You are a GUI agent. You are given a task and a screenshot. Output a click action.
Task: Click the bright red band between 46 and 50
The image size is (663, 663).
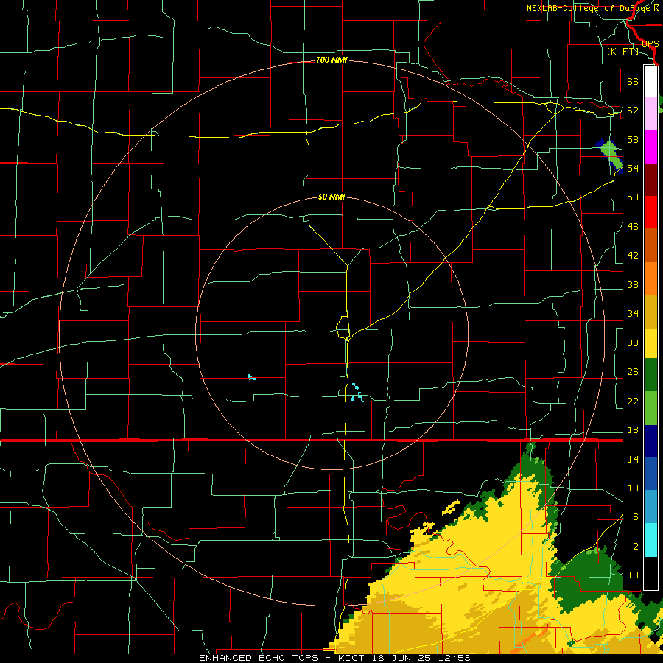click(x=650, y=212)
